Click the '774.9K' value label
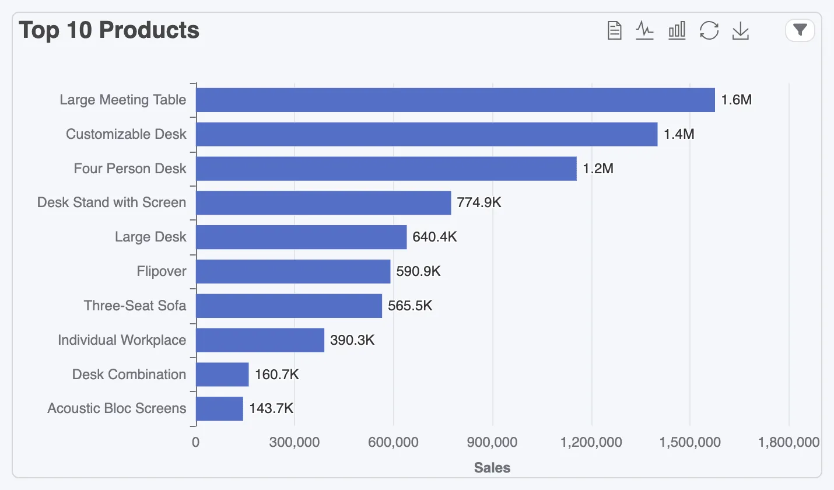 tap(479, 203)
